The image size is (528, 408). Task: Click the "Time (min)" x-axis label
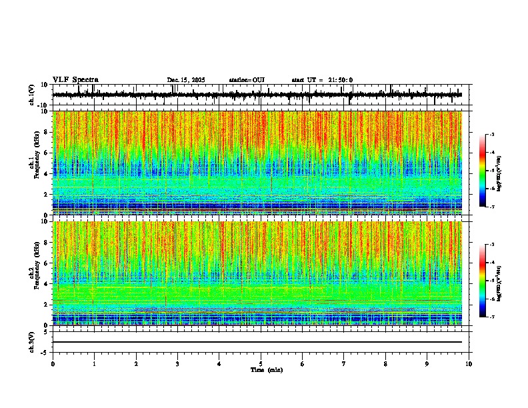267,370
